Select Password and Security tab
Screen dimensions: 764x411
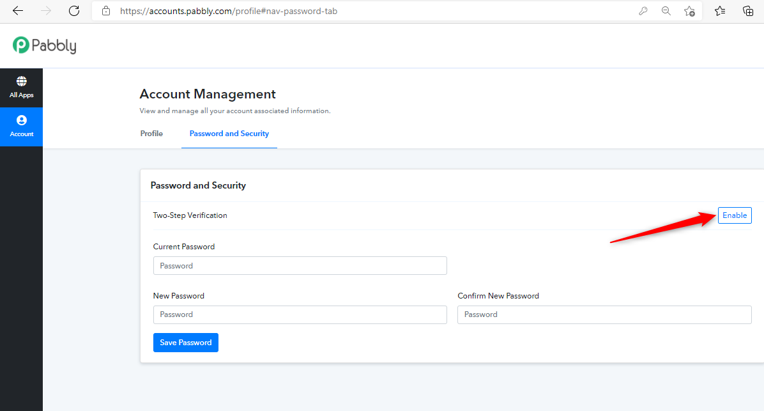[229, 134]
